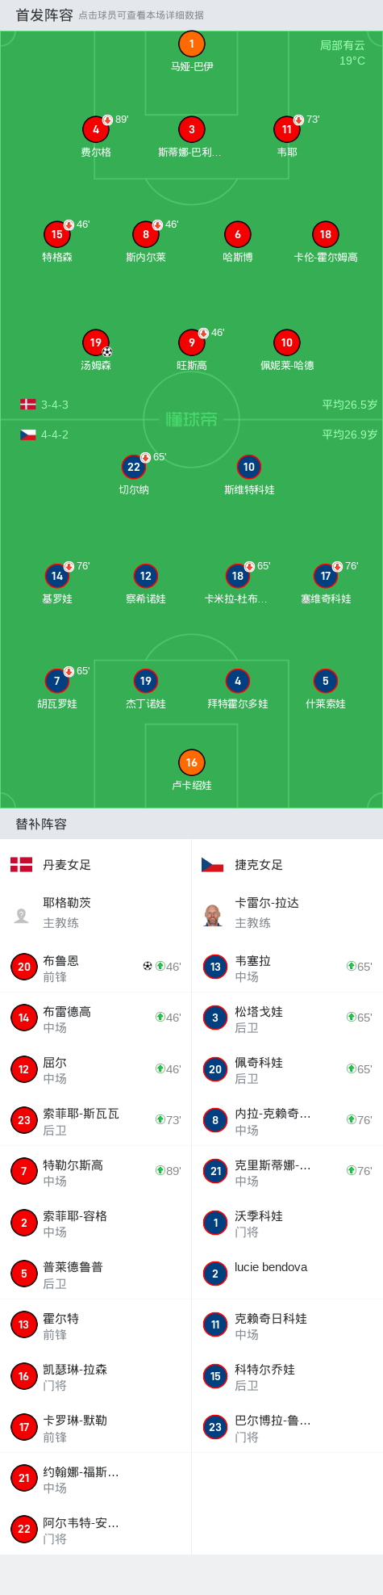Tap Czech number 10 斯维特科娃 badge
383x1595 pixels.
(x=249, y=468)
